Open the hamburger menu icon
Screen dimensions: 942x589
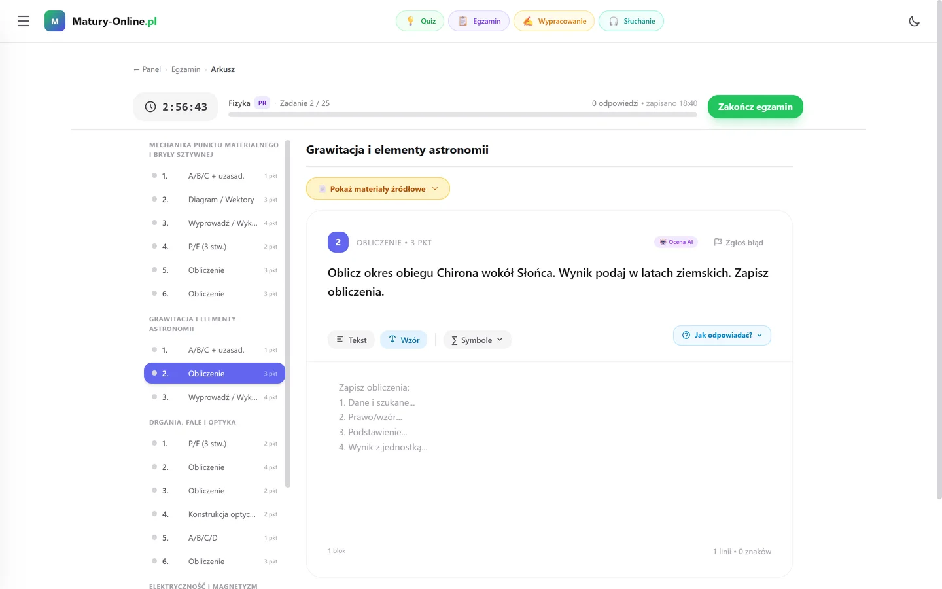(24, 21)
